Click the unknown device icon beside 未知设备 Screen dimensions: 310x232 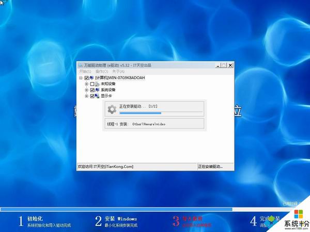click(97, 84)
